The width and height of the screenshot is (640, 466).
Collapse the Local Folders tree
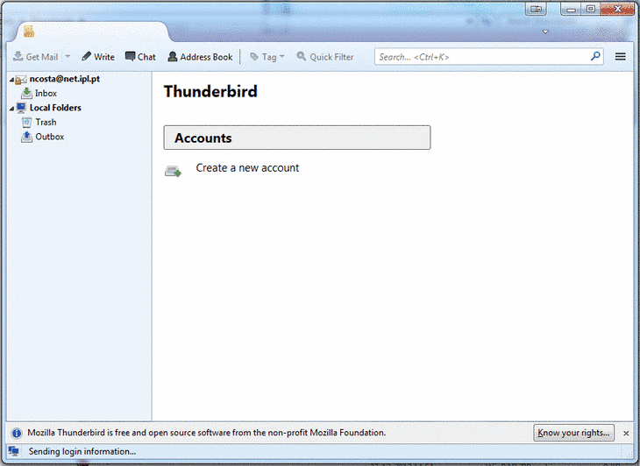click(x=12, y=109)
